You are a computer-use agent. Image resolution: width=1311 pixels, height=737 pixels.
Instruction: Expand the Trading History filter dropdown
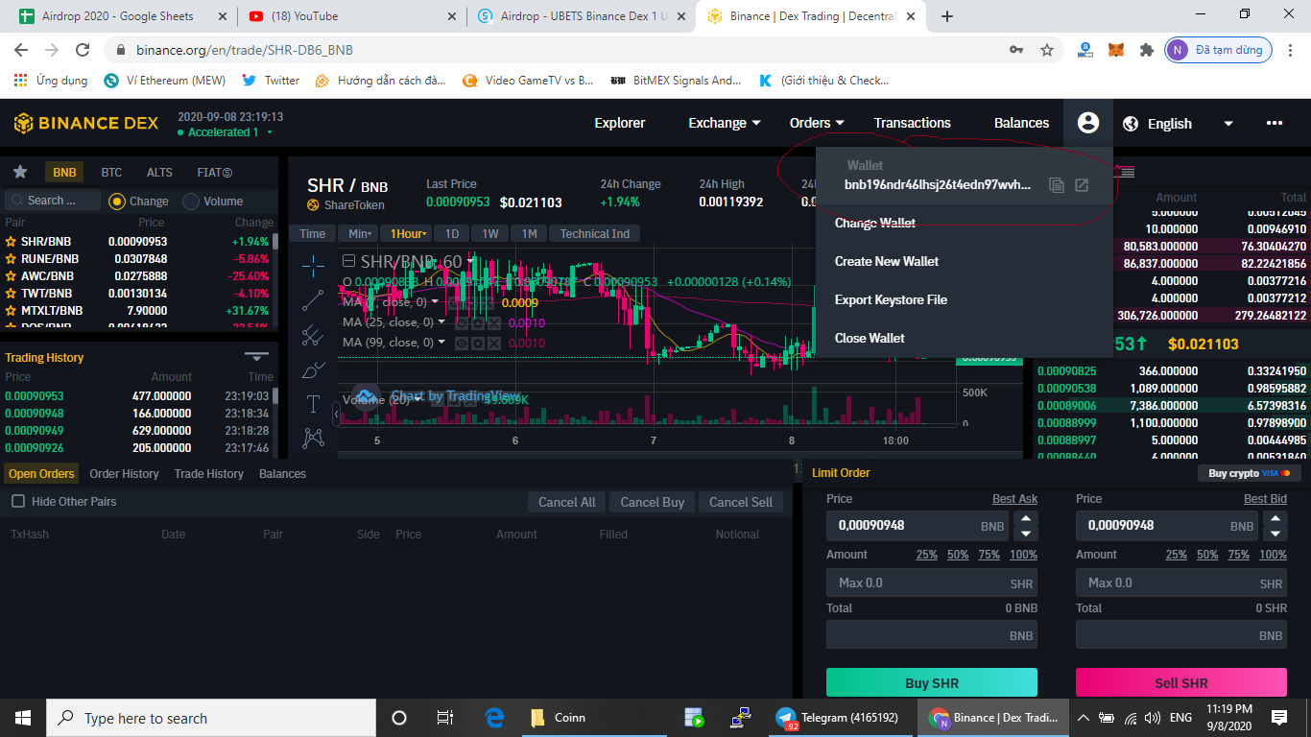click(x=256, y=357)
